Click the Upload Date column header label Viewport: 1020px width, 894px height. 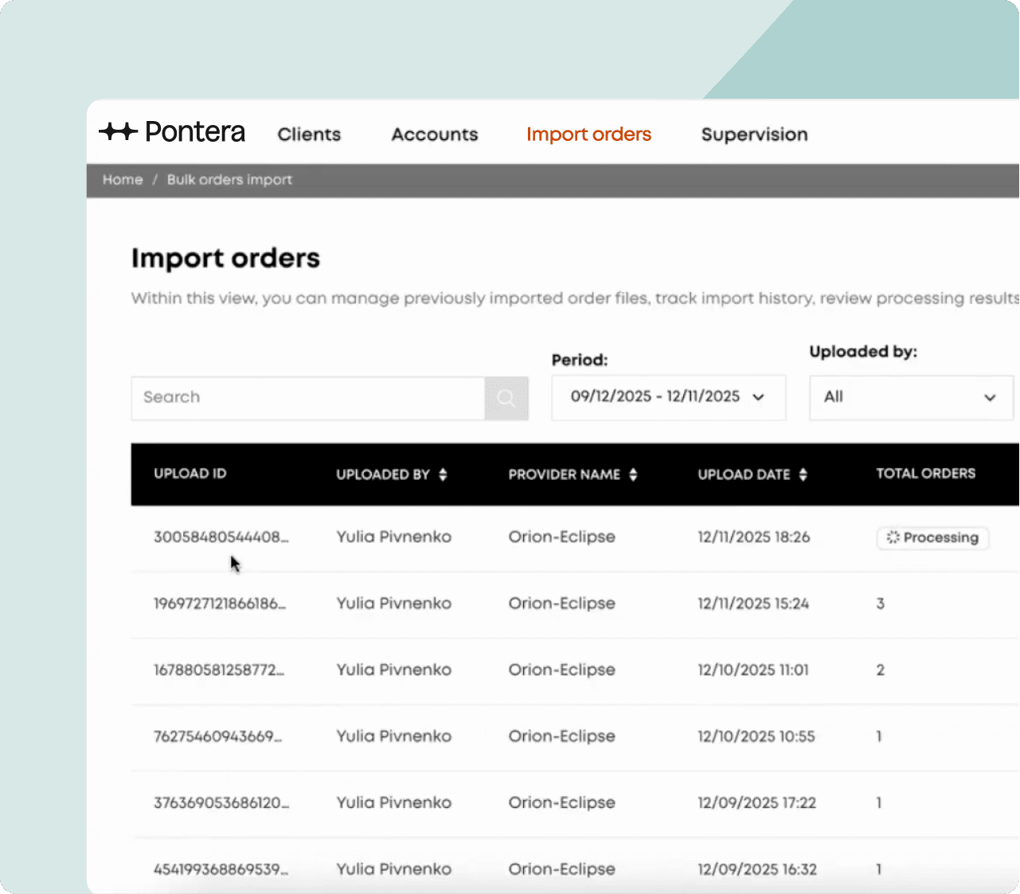click(x=744, y=474)
